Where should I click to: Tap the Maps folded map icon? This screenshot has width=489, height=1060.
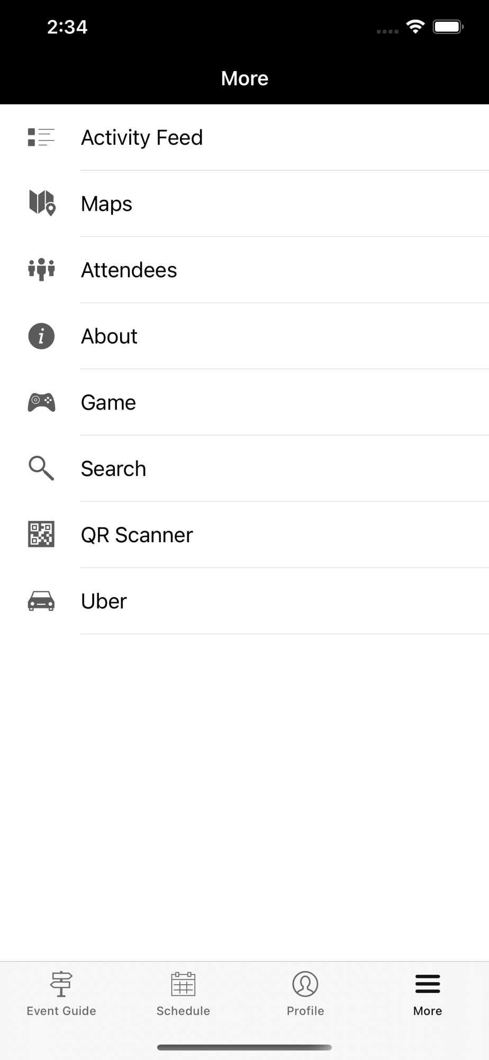[x=42, y=203]
